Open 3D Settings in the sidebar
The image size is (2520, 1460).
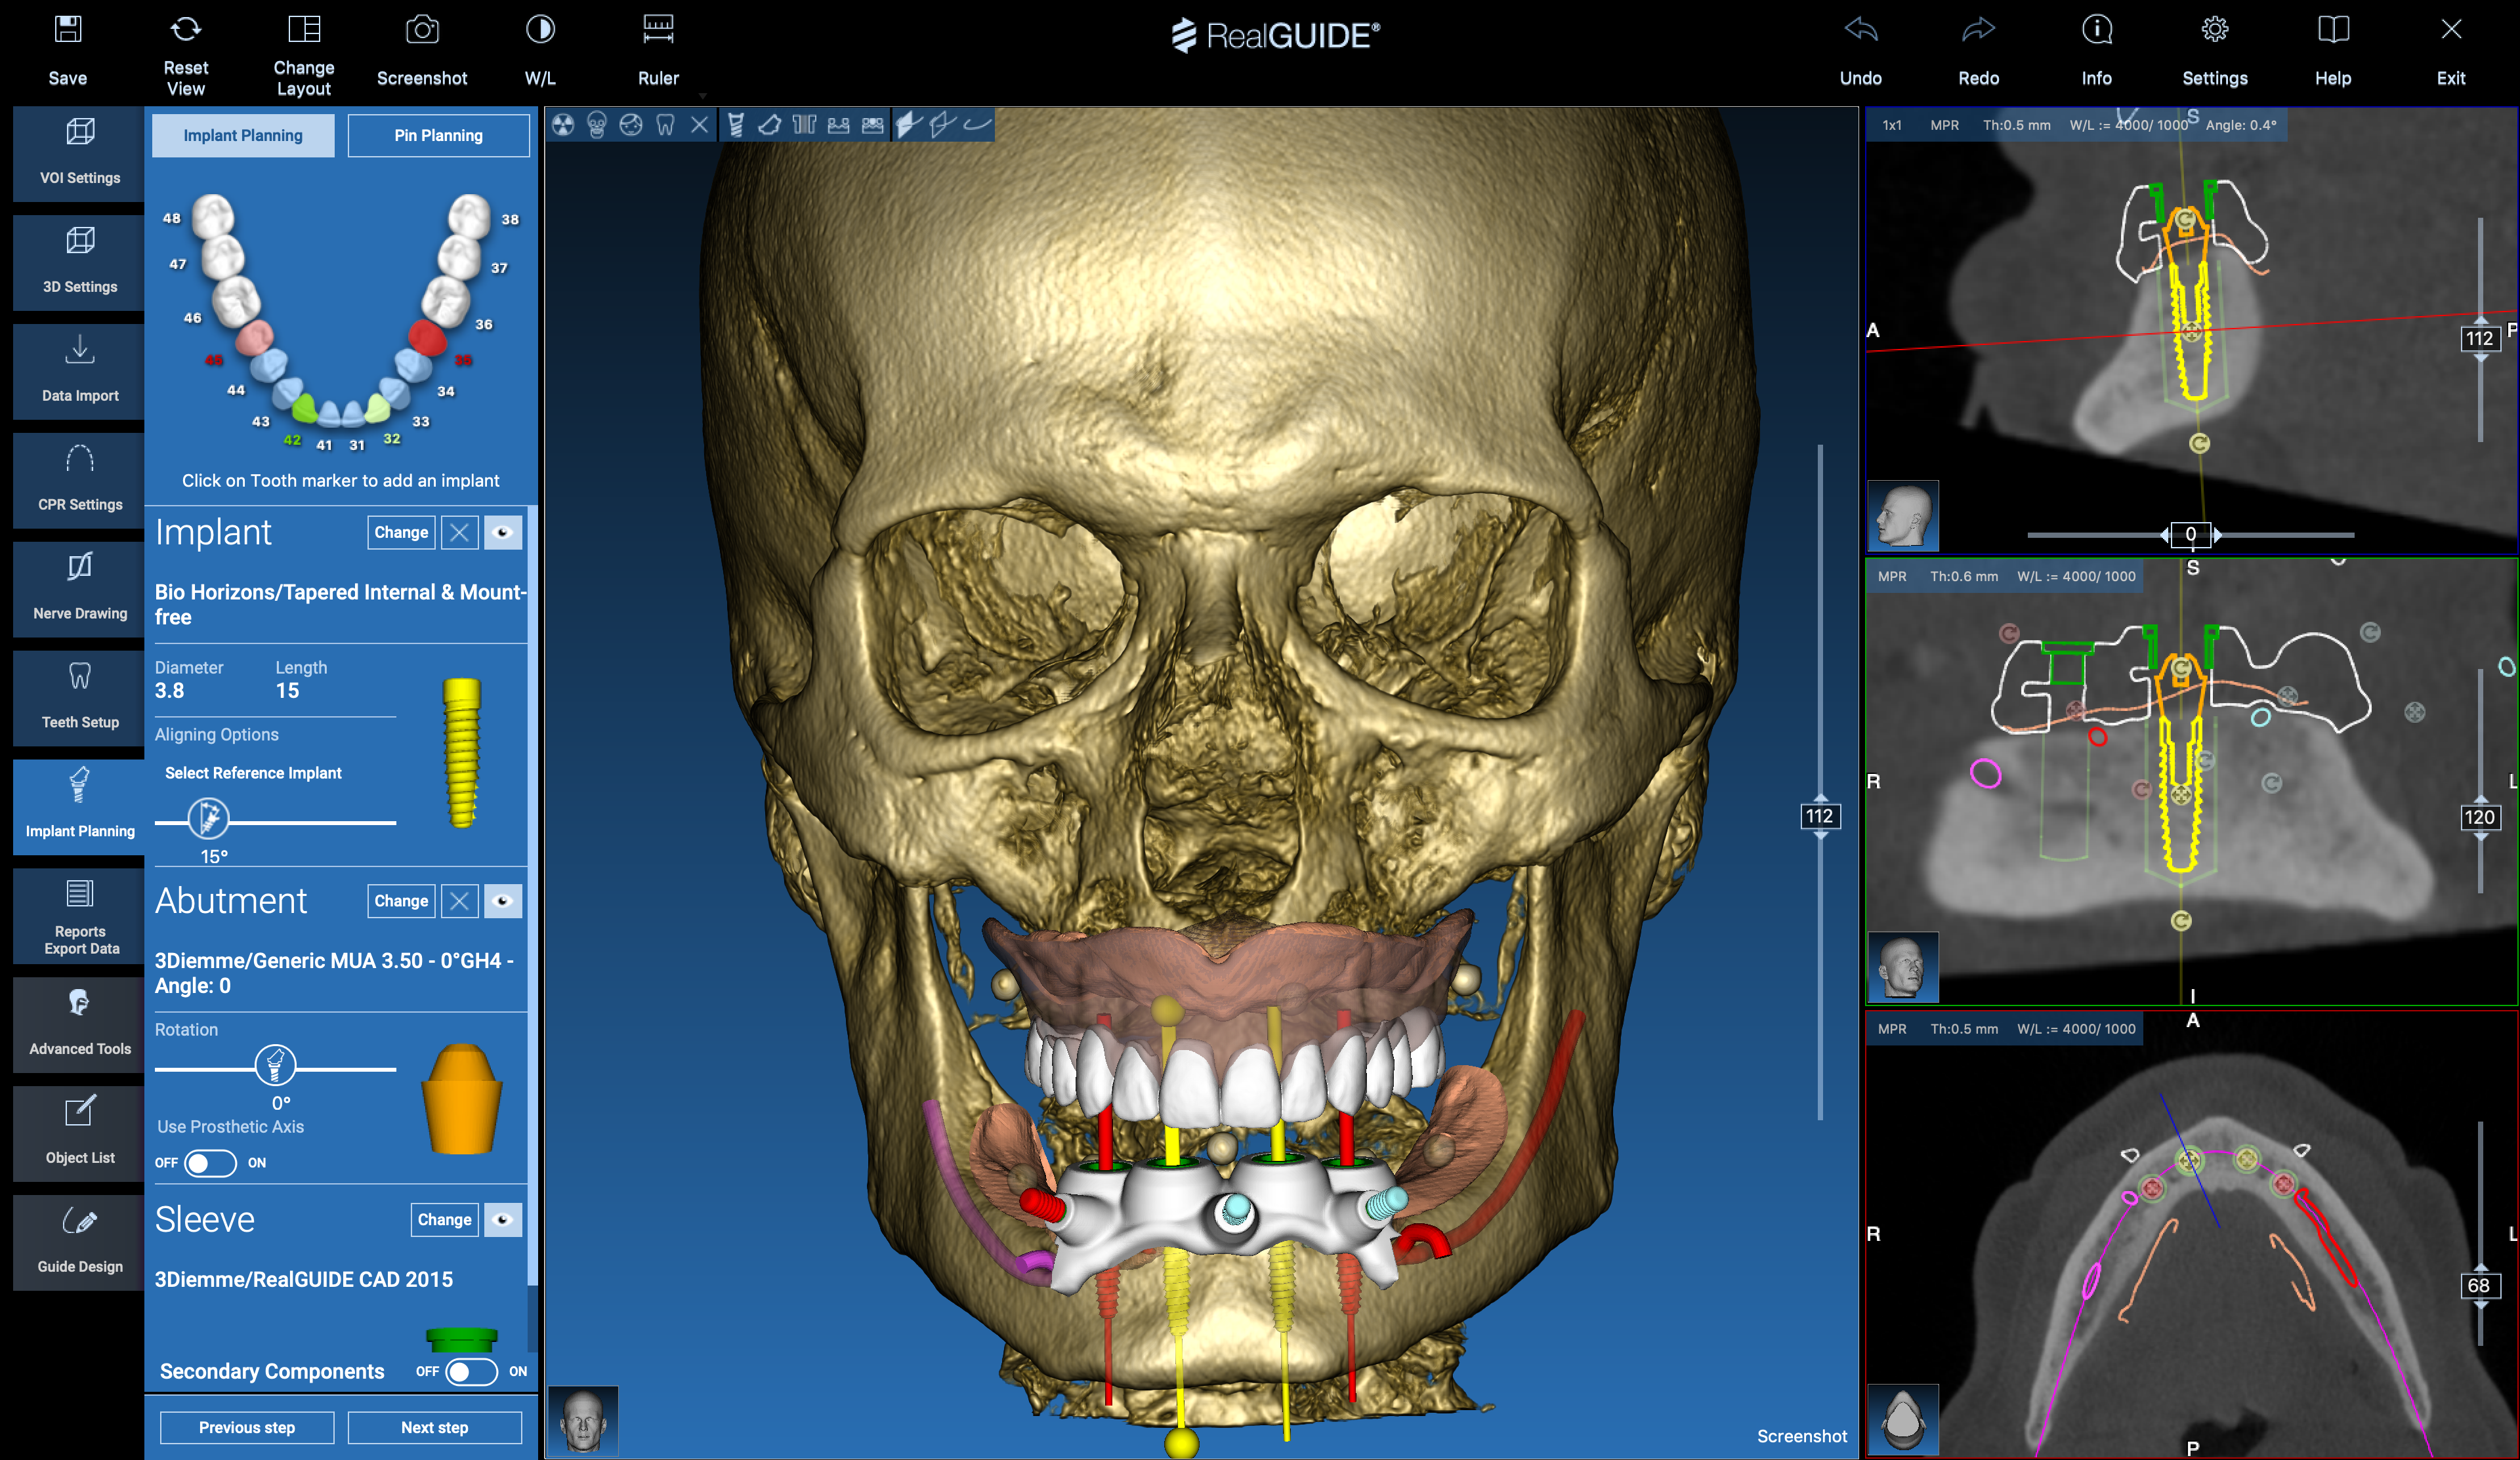click(79, 262)
